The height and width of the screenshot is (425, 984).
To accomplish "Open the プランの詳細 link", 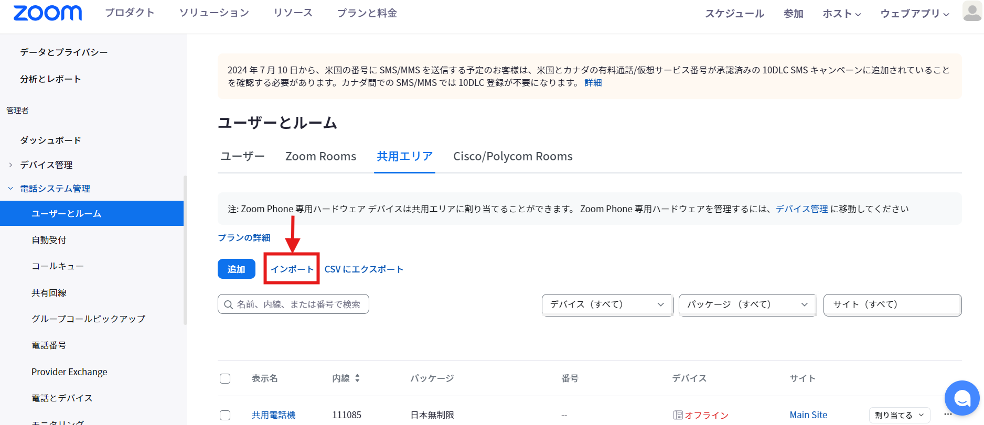I will [x=244, y=237].
